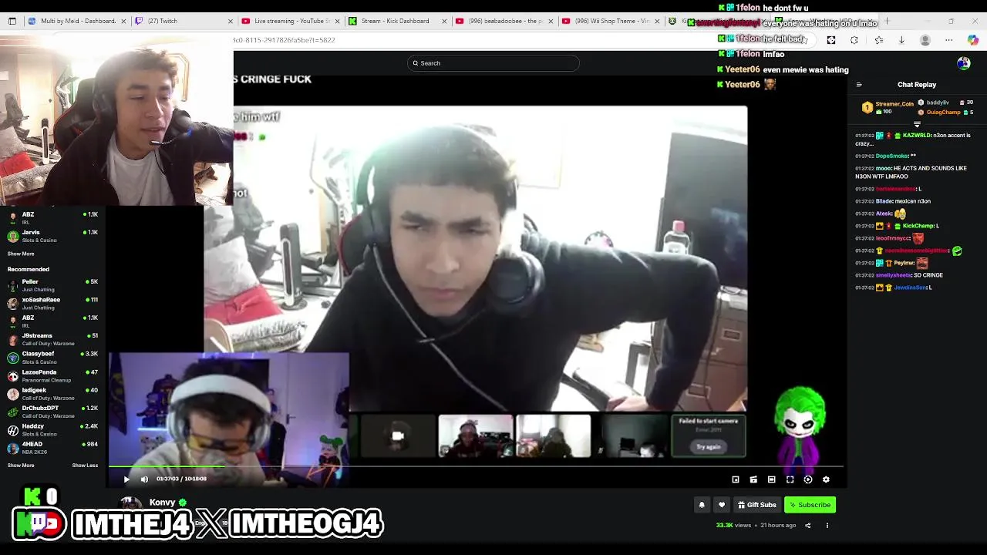Image resolution: width=987 pixels, height=555 pixels.
Task: Open Peller channel in Recommended
Action: (52, 285)
